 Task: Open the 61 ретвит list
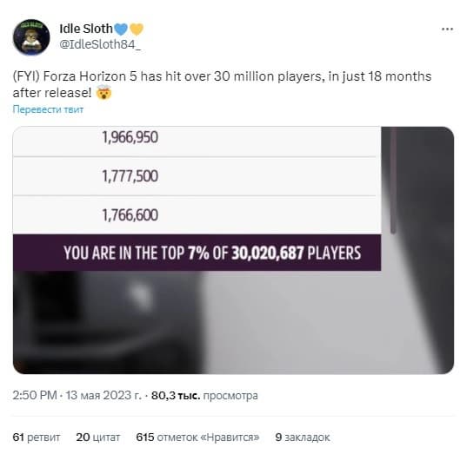37,437
